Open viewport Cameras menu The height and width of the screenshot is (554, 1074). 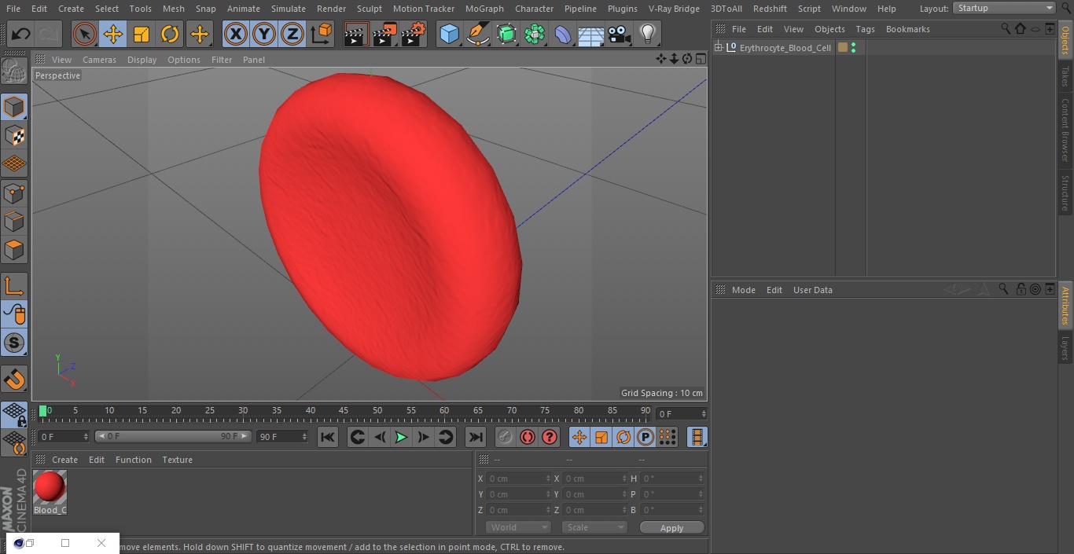coord(99,60)
